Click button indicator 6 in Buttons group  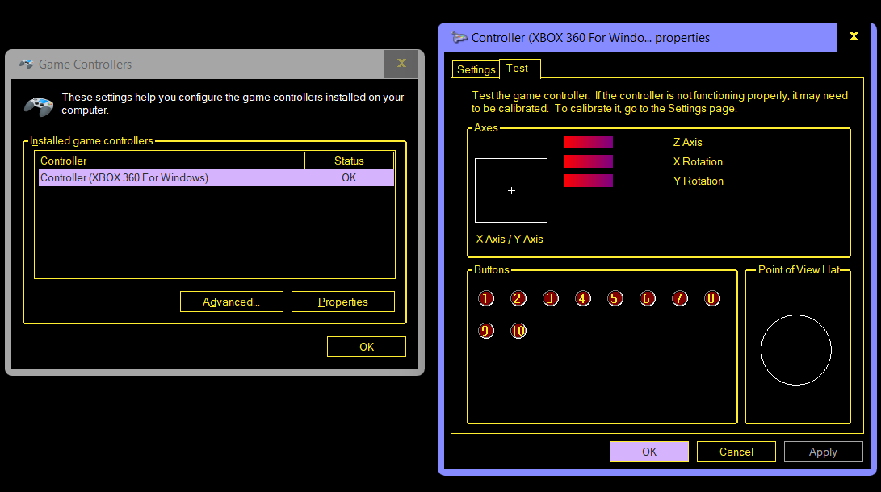click(x=648, y=298)
